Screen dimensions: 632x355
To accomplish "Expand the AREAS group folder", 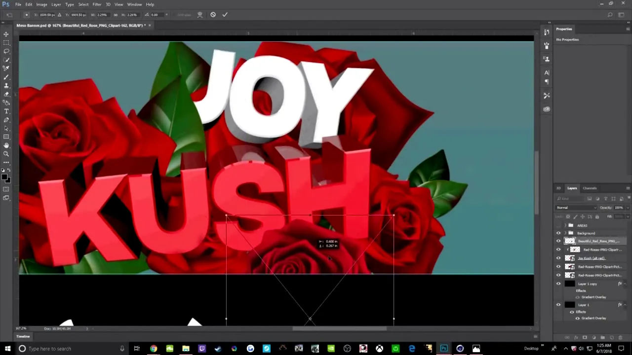I will point(566,225).
